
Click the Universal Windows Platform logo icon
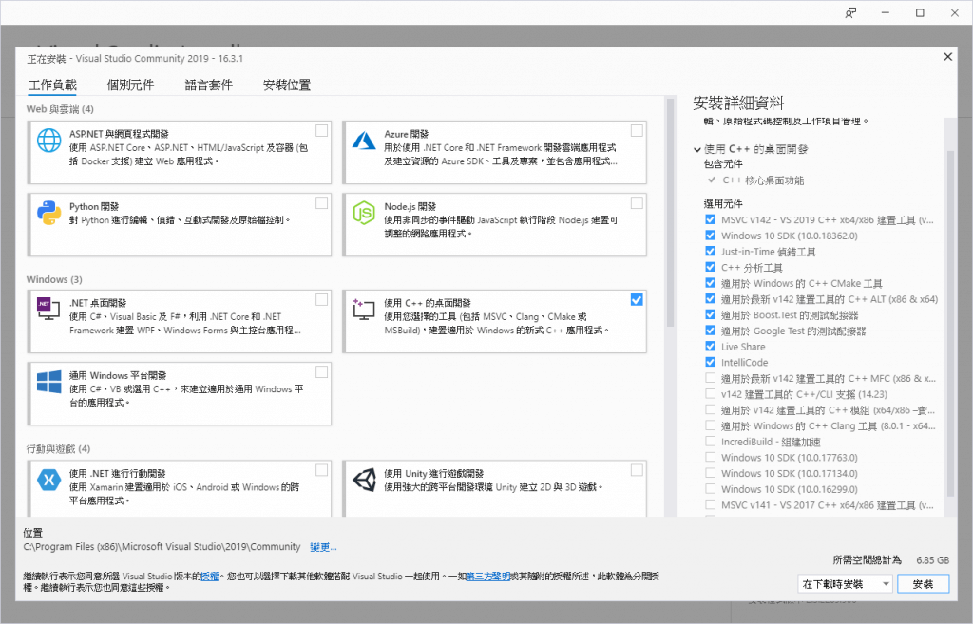[48, 383]
